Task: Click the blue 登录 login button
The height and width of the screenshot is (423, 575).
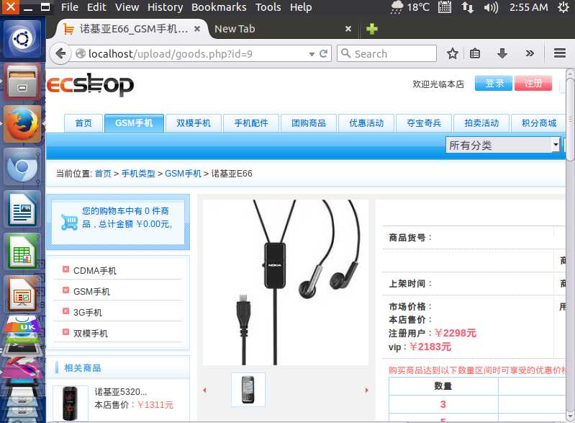Action: coord(493,84)
